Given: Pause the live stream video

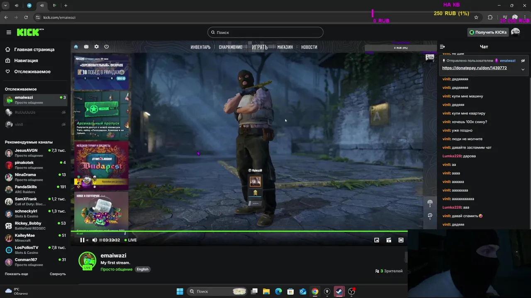Looking at the screenshot, I should [x=82, y=240].
